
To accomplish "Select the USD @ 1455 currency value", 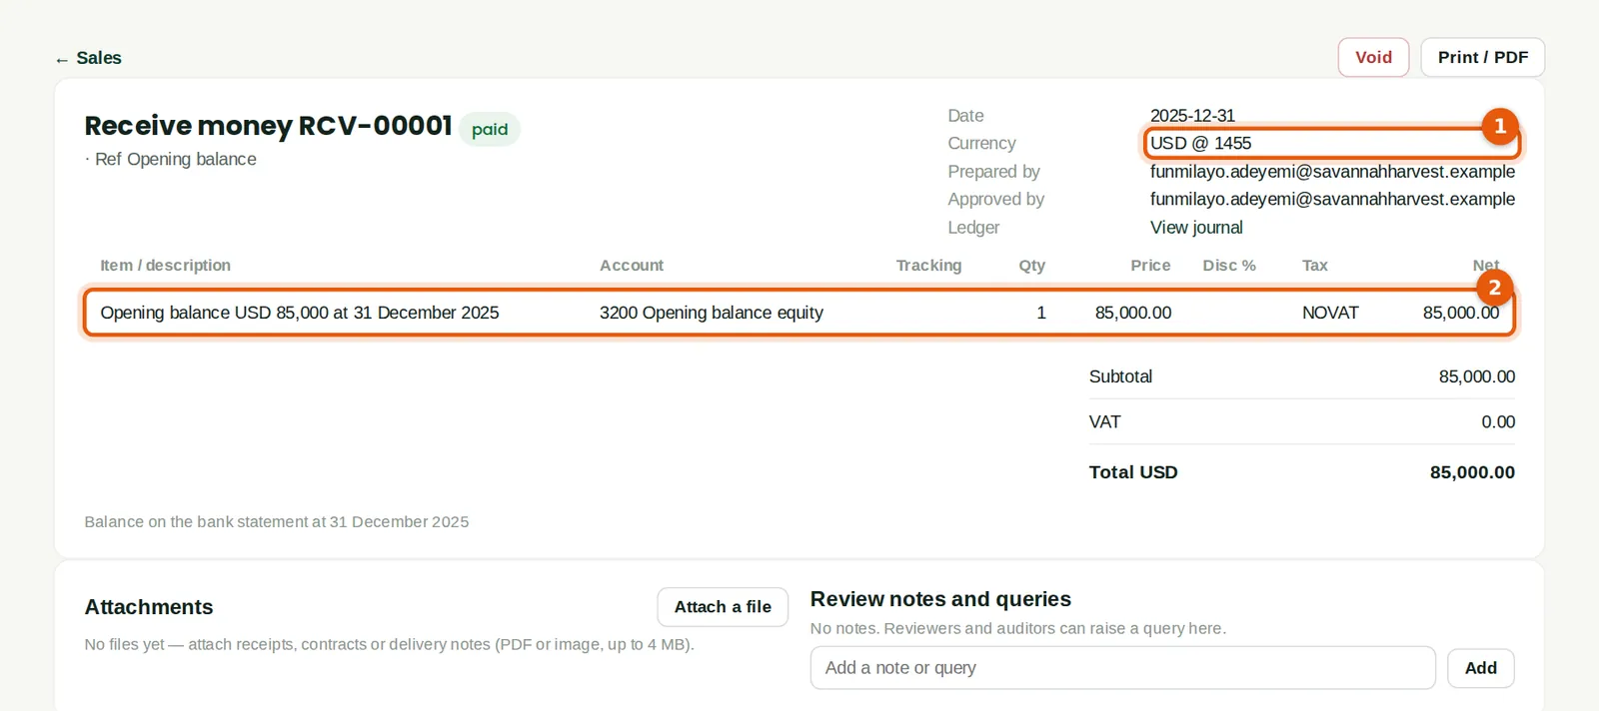I will 1200,144.
